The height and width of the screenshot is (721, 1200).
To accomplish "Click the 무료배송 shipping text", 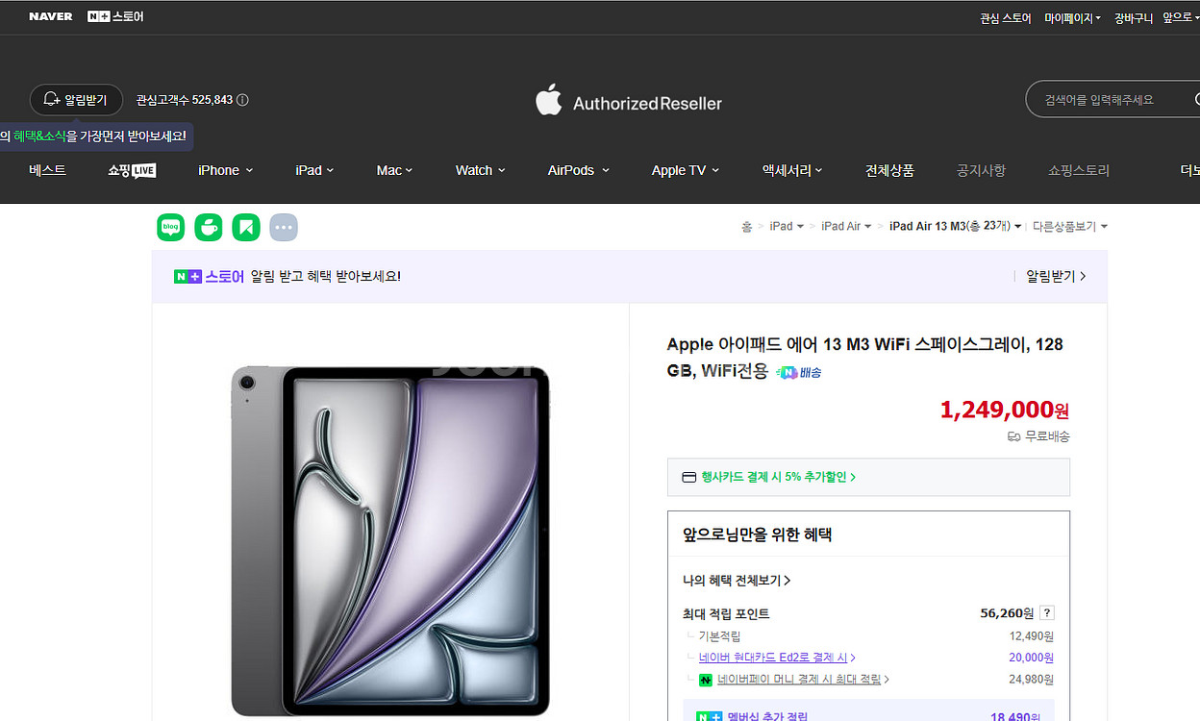I will (x=1038, y=436).
